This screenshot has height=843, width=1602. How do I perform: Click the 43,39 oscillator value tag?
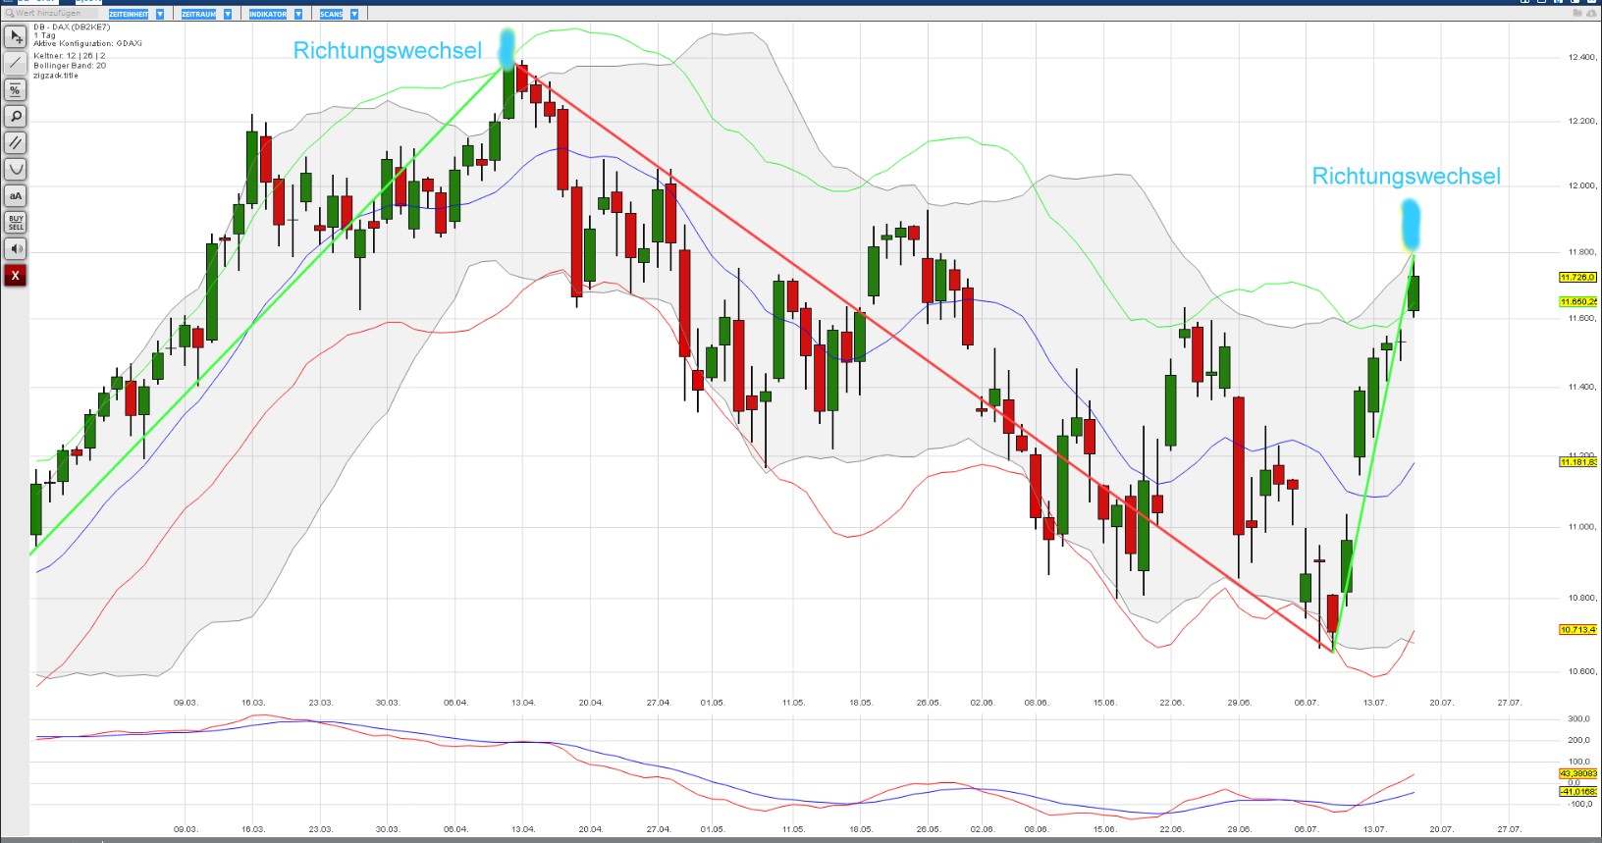coord(1577,774)
